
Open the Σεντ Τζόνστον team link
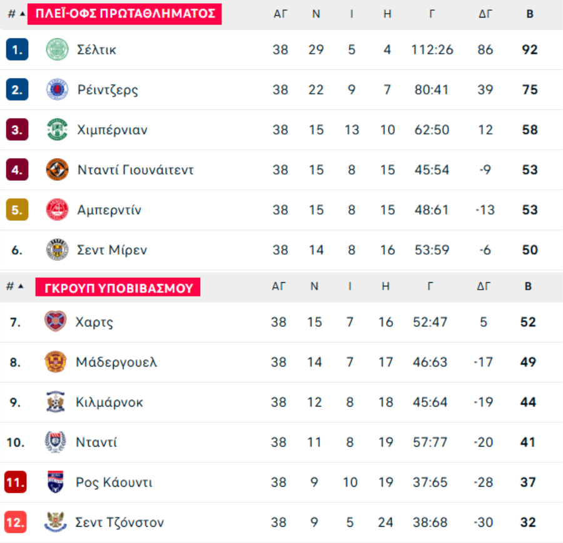point(119,522)
